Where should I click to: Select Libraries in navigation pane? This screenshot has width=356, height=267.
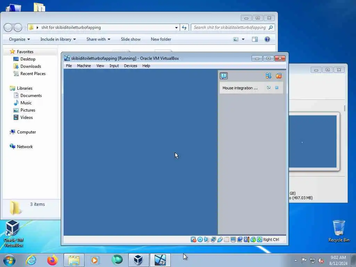pyautogui.click(x=25, y=88)
